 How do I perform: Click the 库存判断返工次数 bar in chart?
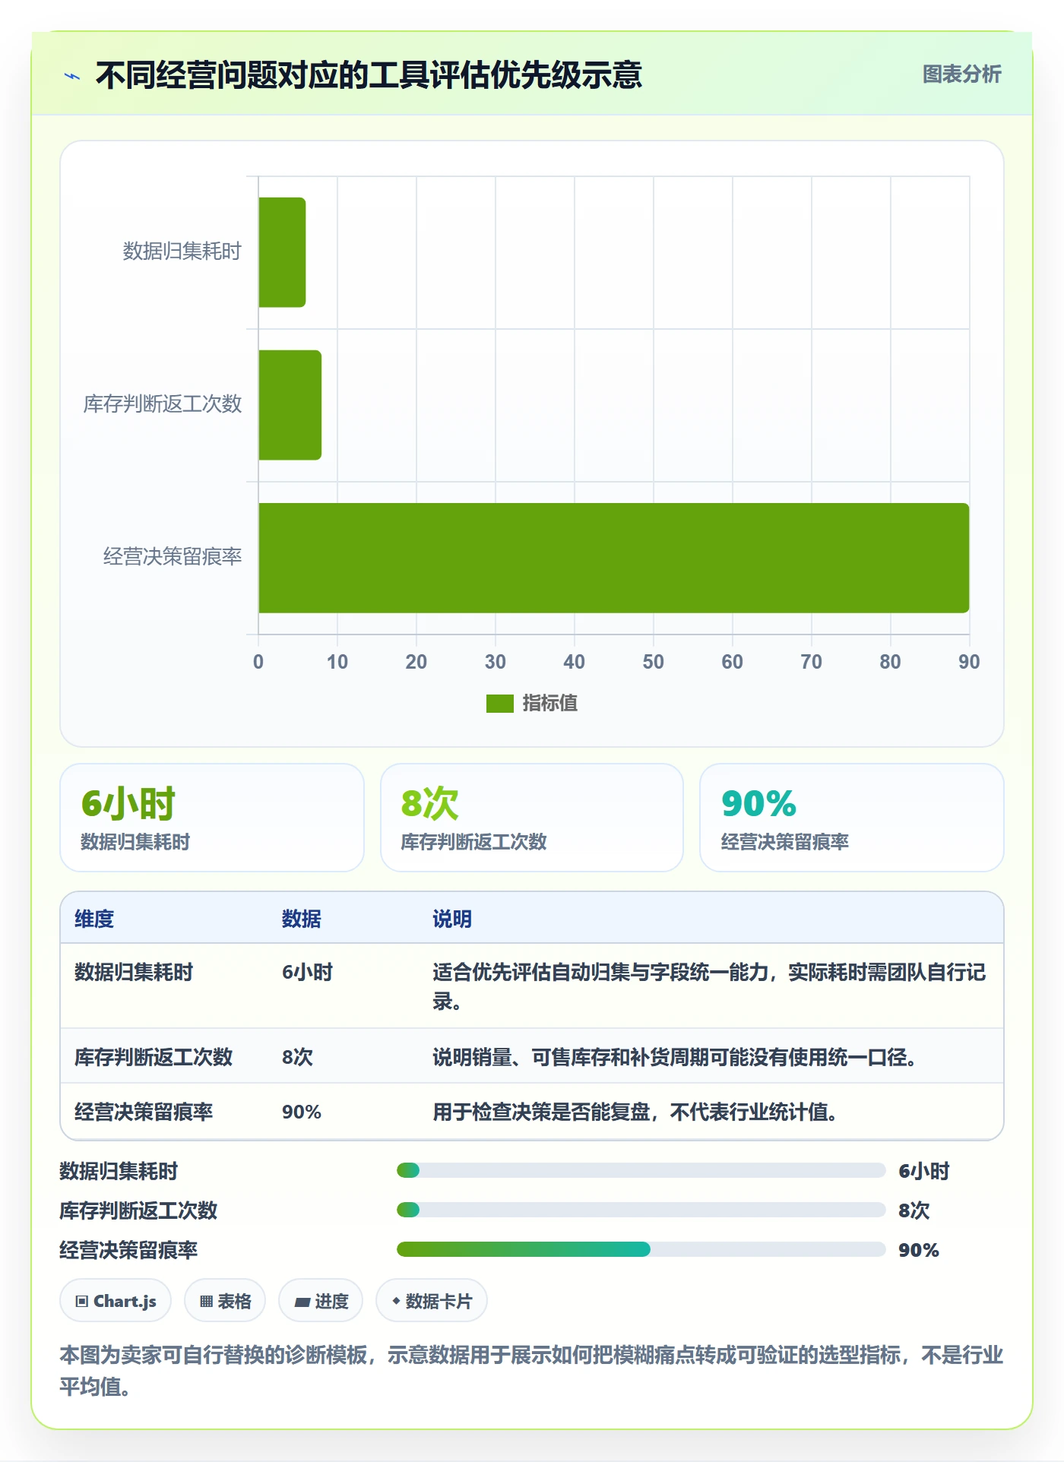pyautogui.click(x=290, y=405)
